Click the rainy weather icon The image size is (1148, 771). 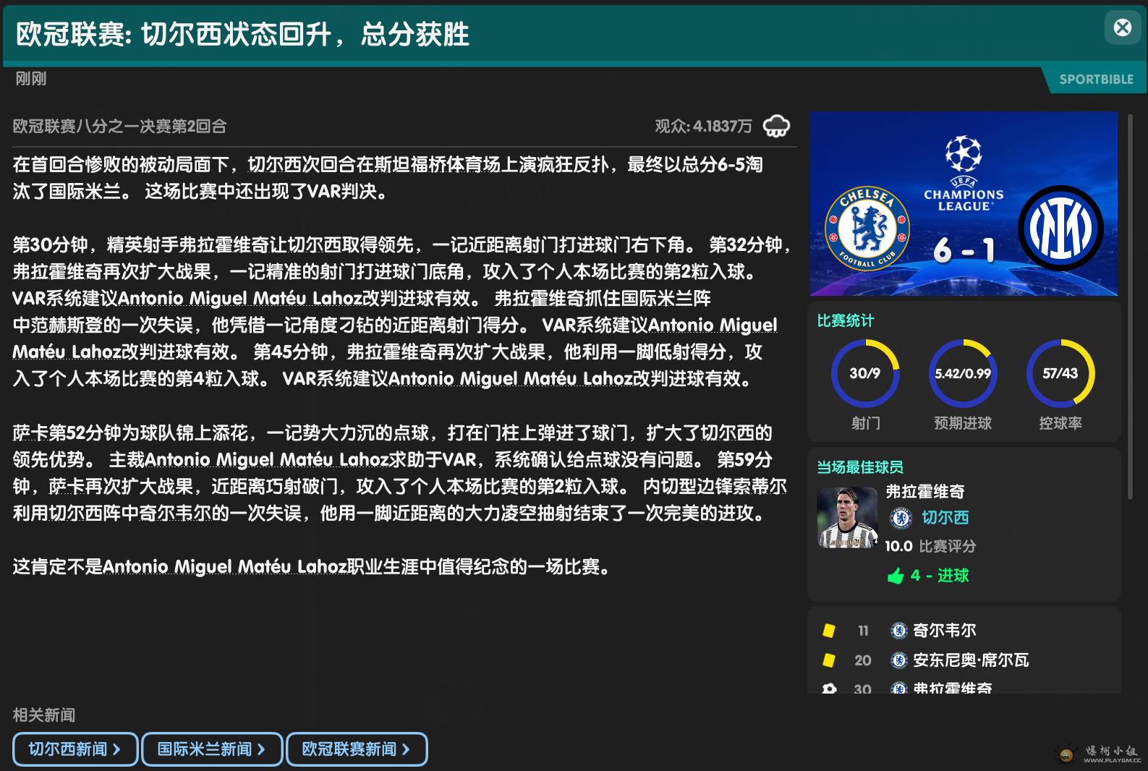click(x=776, y=127)
